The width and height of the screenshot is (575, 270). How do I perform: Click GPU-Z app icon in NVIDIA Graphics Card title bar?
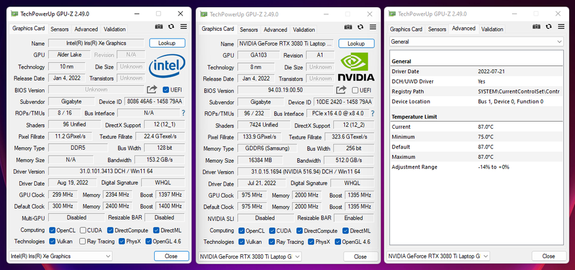tap(203, 14)
